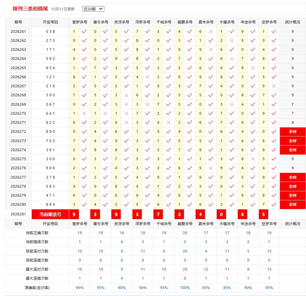The width and height of the screenshot is (306, 296).
Task: Click the gray X for 空梦杀号 in row 2026267
Action: (x=274, y=86)
